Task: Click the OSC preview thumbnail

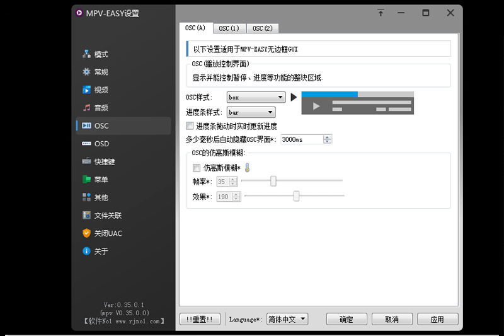Action: 357,103
